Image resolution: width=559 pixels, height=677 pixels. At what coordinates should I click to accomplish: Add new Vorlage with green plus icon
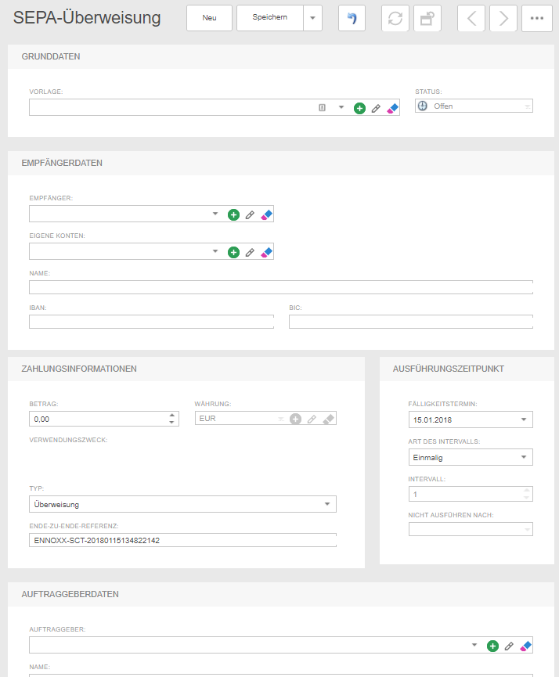(359, 108)
